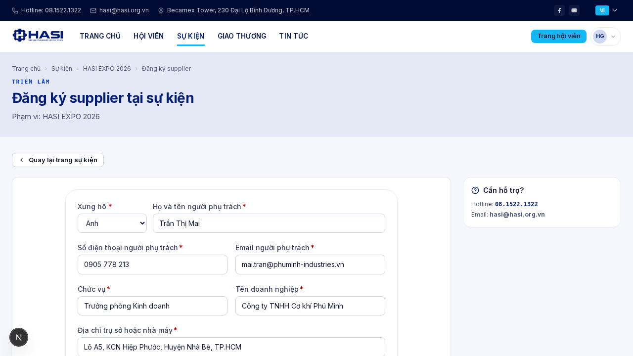Open the HỘI VIÊN menu item
Screen dimensions: 633x356
149,36
